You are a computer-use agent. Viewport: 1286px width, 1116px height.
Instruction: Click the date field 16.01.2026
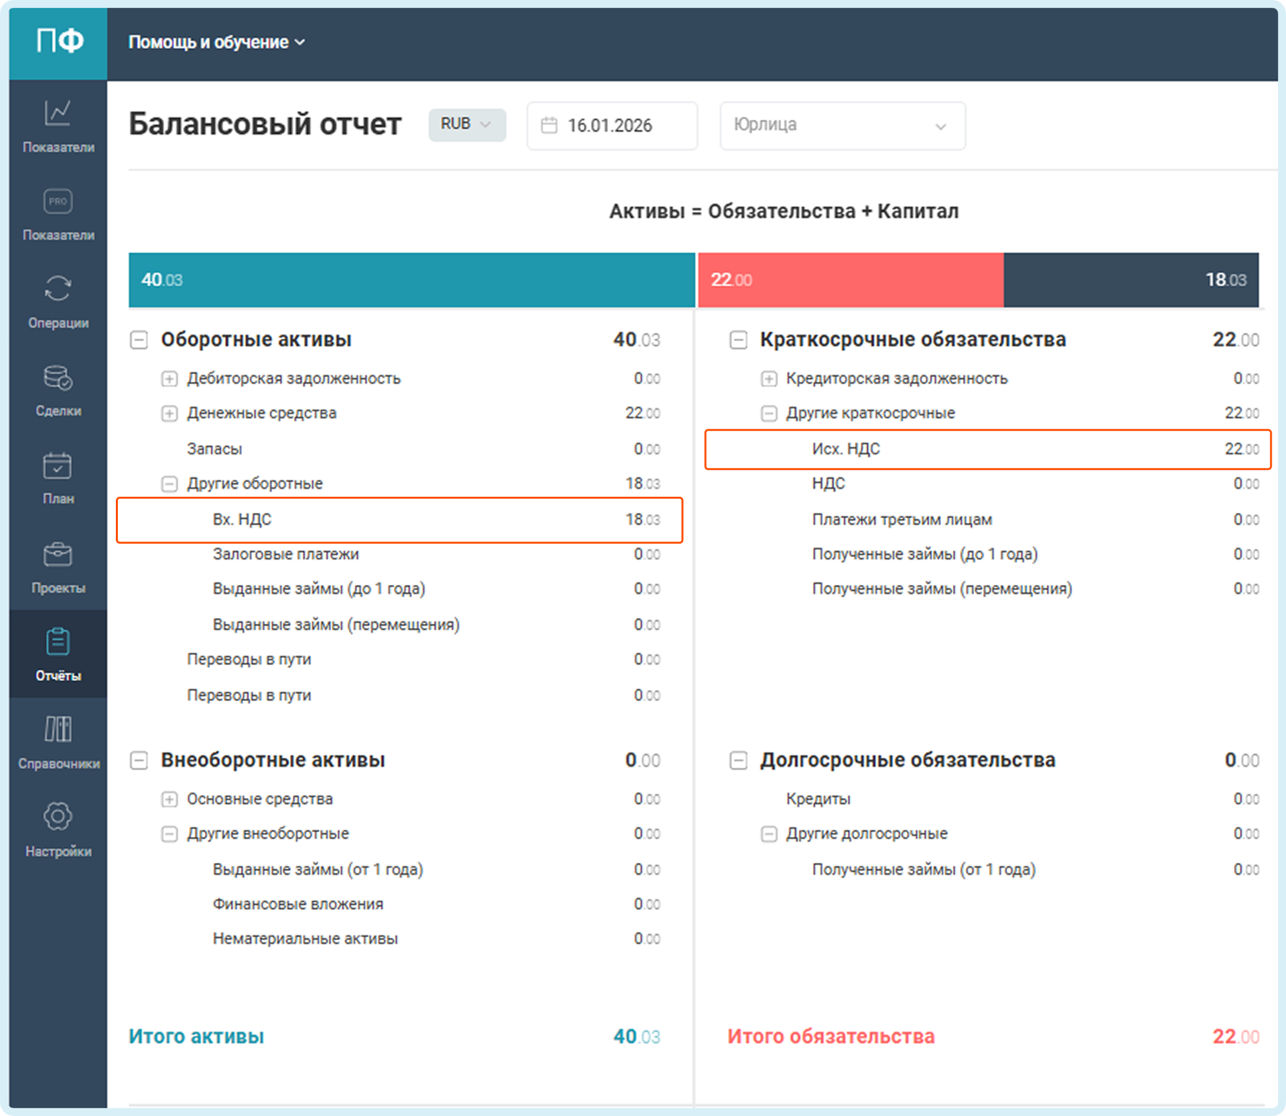(611, 125)
